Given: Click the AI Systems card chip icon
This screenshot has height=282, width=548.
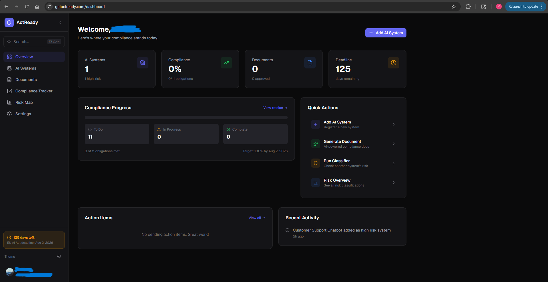Looking at the screenshot, I should click(x=143, y=63).
